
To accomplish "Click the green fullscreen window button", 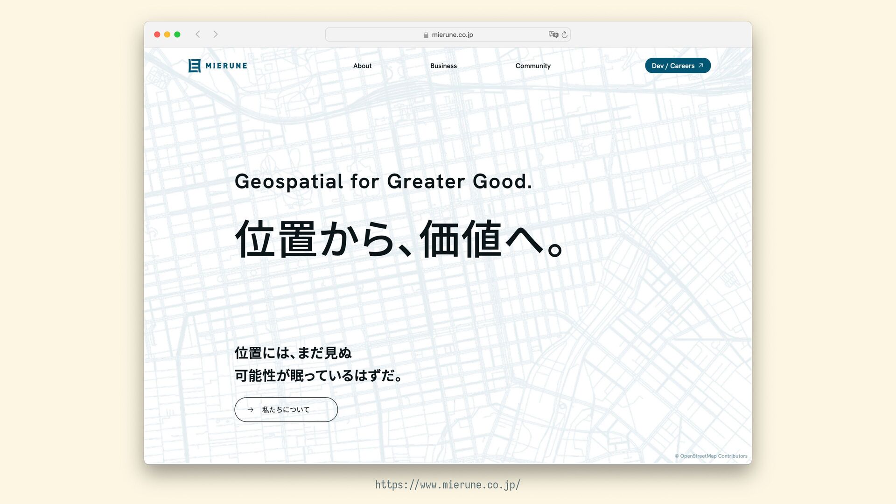I will [177, 35].
